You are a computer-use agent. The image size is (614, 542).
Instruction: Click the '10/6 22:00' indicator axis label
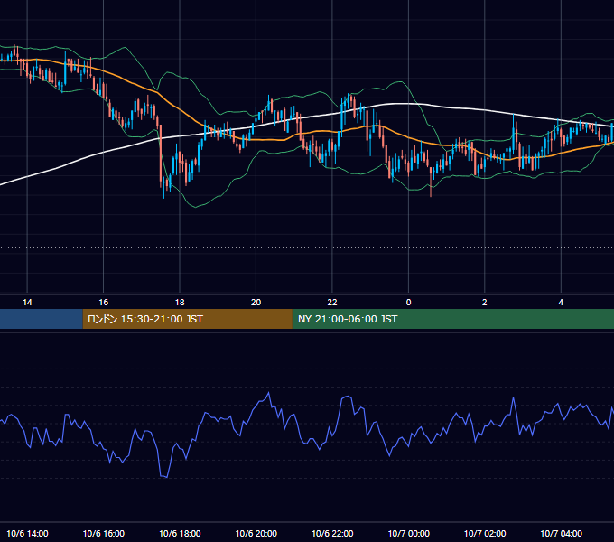[x=332, y=533]
